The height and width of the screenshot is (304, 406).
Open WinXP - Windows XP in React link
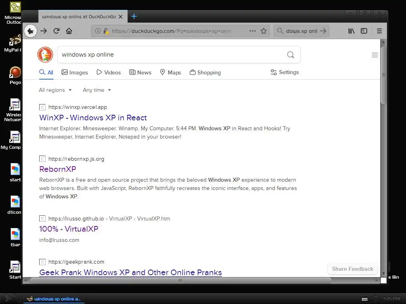(x=93, y=118)
